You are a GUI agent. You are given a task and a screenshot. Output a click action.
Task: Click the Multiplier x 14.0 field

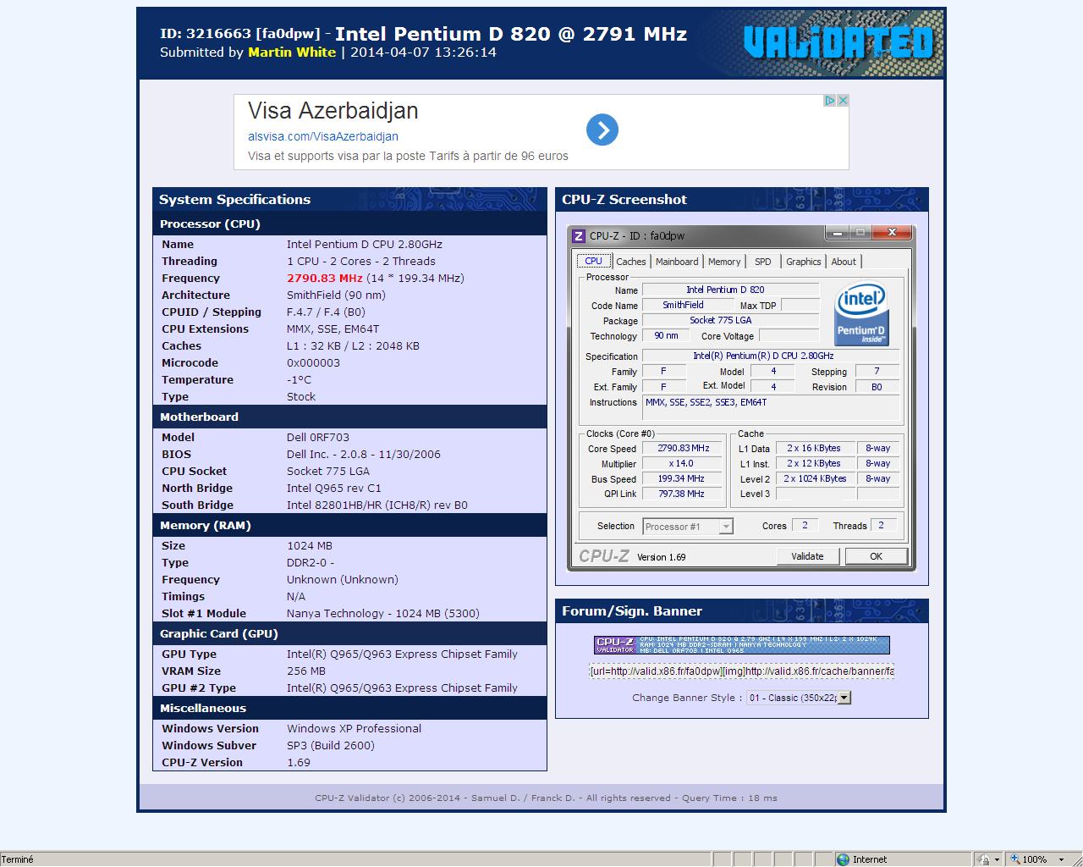coord(683,464)
